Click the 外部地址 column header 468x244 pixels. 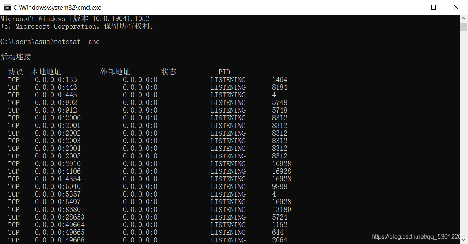(x=115, y=72)
